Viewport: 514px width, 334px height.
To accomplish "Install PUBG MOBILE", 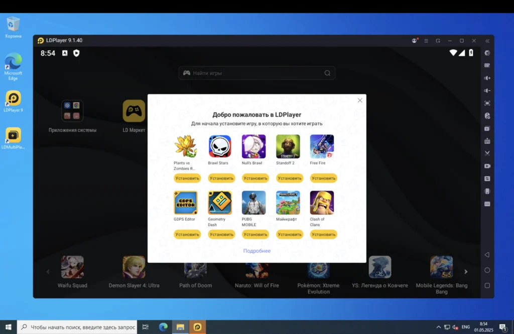I will tap(255, 235).
